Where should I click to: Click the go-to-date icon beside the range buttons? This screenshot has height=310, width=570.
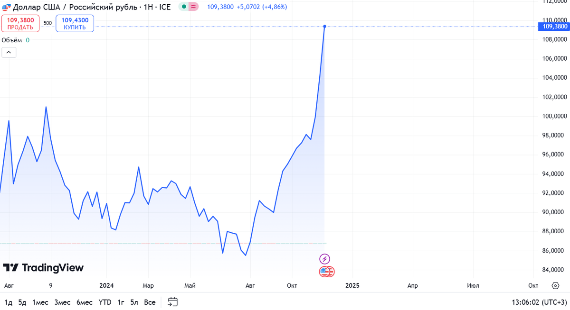tap(172, 301)
